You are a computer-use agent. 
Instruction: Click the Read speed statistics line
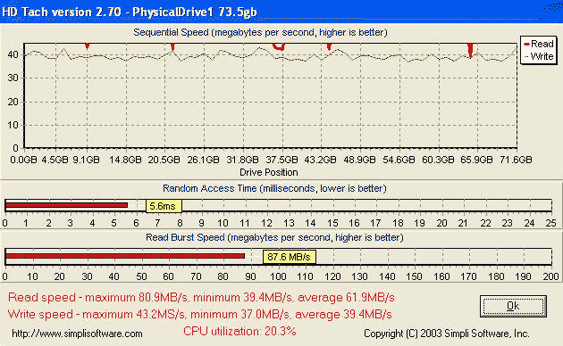(x=201, y=297)
